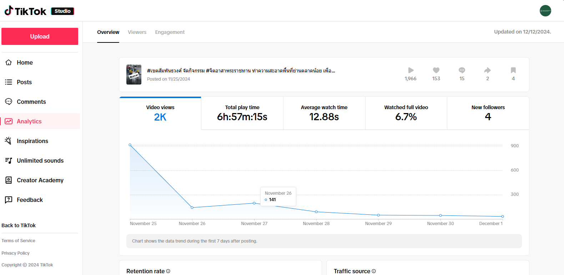Go Back to TikTok
Viewport: 564px width, 275px height.
[19, 225]
